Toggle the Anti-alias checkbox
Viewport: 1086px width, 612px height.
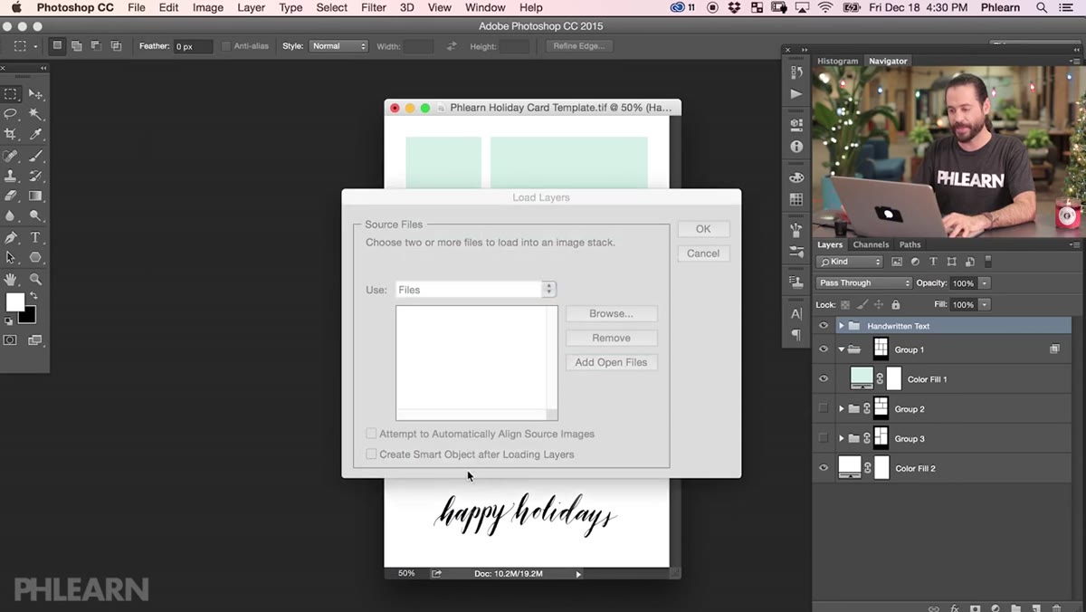click(226, 45)
